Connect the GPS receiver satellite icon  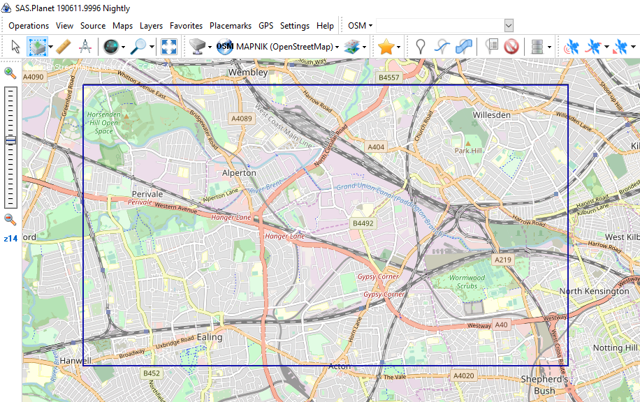point(572,47)
